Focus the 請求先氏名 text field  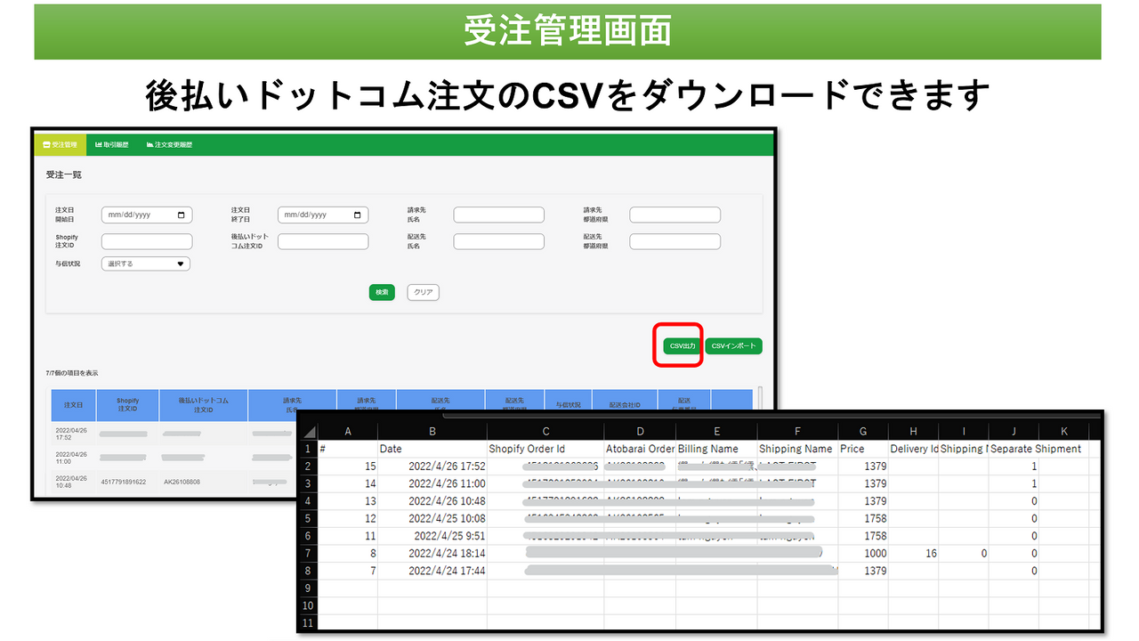pos(498,215)
